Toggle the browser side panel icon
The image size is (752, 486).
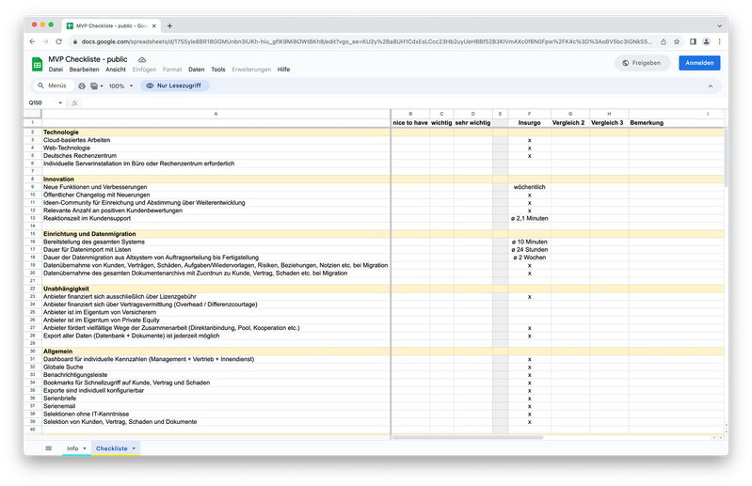[x=693, y=41]
